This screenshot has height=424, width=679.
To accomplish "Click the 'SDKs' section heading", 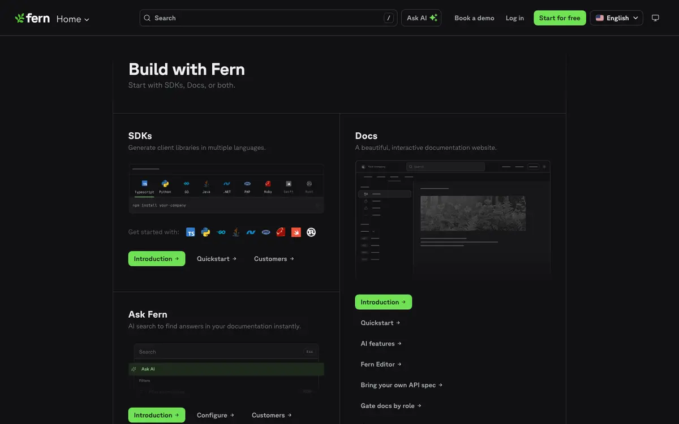I will click(x=140, y=136).
